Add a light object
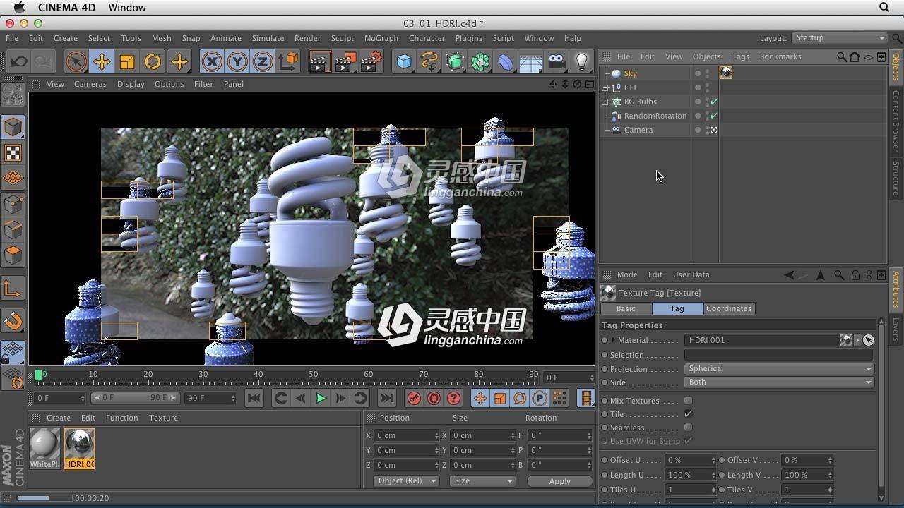The height and width of the screenshot is (508, 904). [x=581, y=61]
